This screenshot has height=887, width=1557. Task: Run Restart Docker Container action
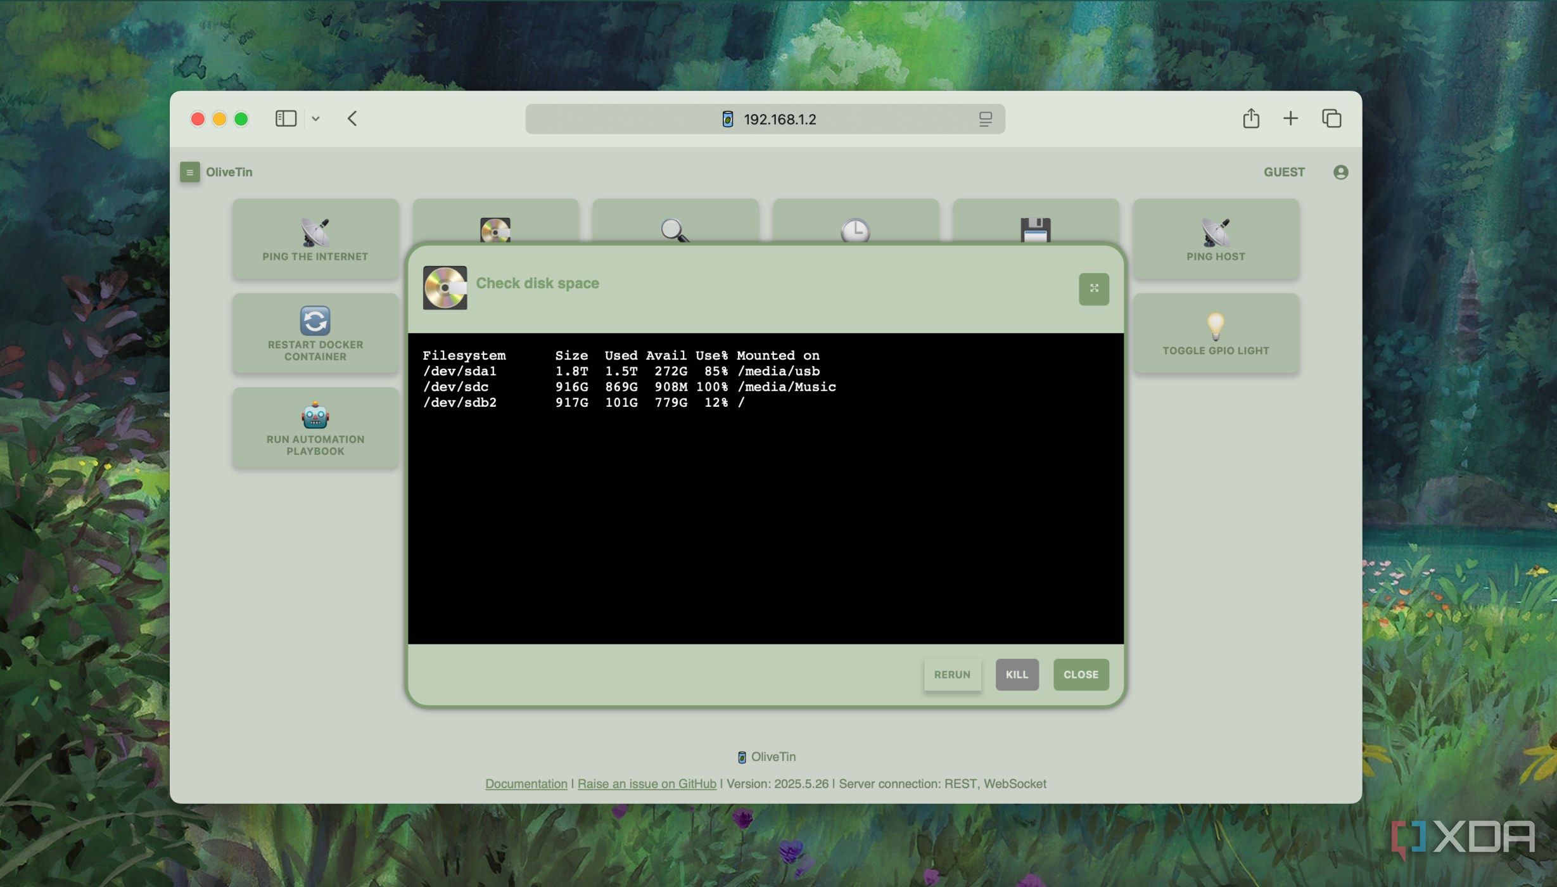coord(315,333)
